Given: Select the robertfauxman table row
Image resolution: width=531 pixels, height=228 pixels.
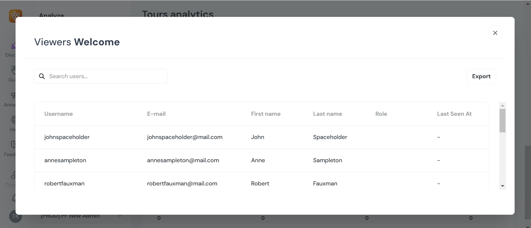Looking at the screenshot, I should click(261, 184).
